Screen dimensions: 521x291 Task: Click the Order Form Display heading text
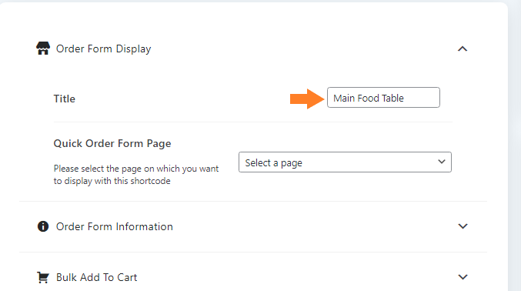coord(103,49)
